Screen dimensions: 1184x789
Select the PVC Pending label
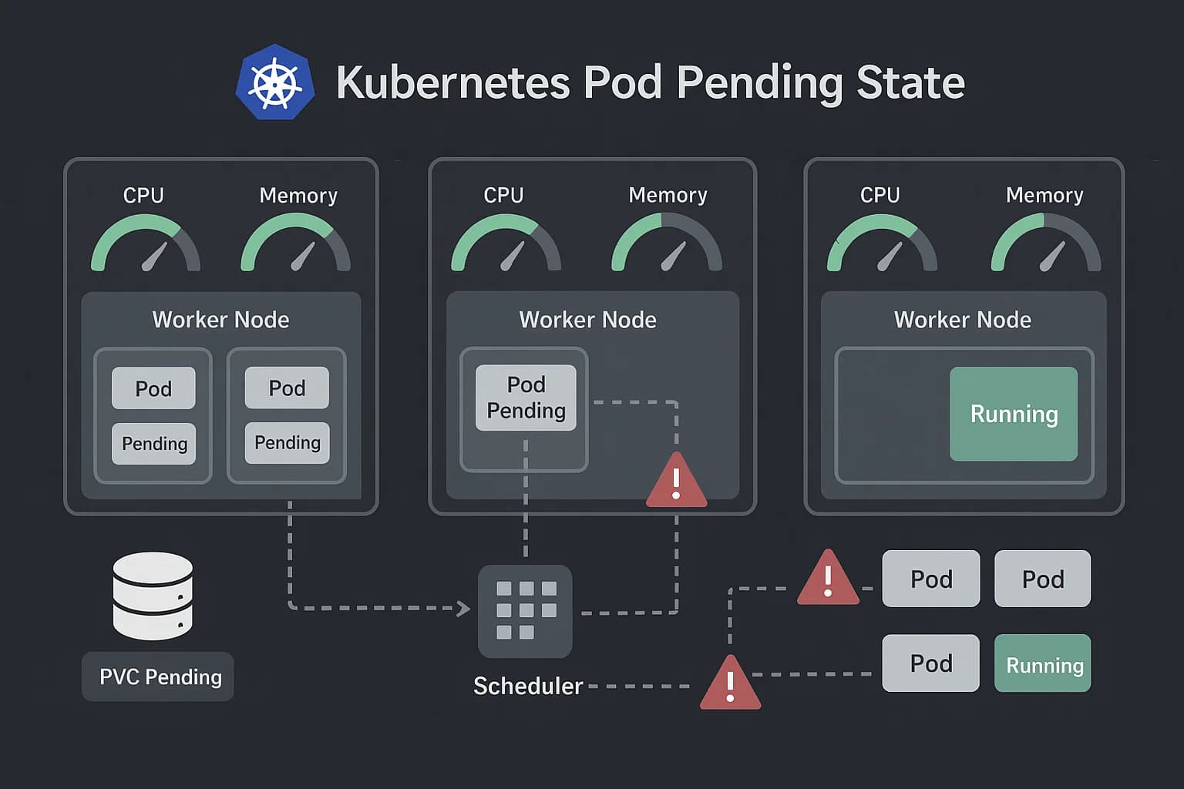158,677
